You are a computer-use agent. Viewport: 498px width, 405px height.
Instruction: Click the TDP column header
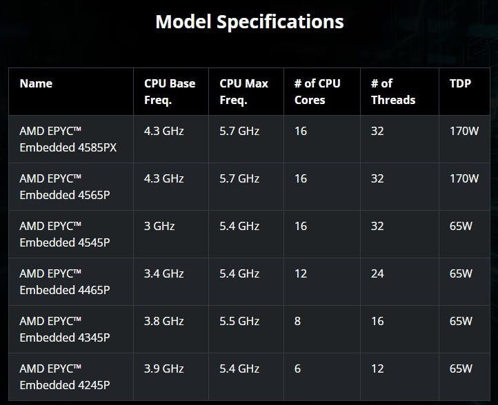[459, 84]
